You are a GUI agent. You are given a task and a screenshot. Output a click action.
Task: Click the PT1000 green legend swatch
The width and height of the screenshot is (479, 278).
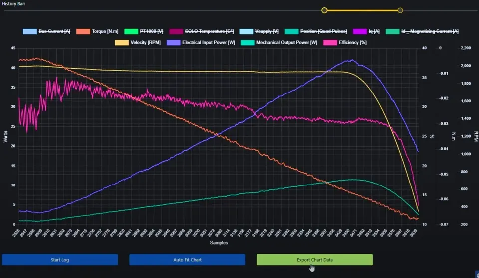click(x=131, y=31)
